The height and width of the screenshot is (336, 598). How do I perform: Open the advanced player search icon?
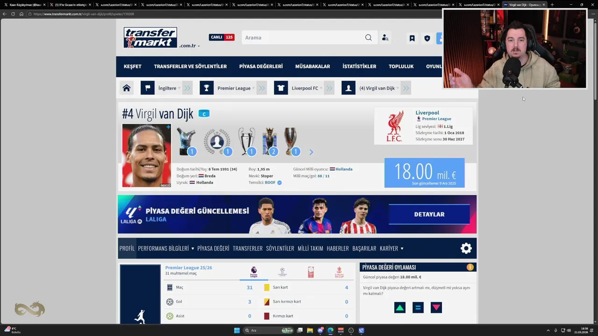385,38
